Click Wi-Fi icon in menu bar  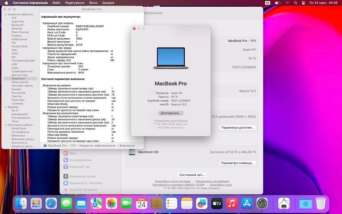click(287, 3)
